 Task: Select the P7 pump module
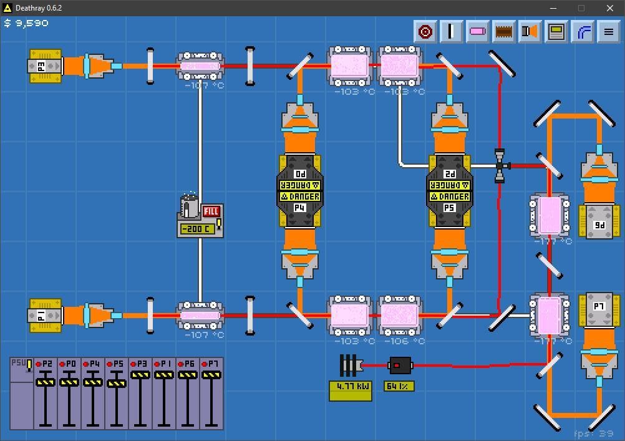[x=599, y=310]
